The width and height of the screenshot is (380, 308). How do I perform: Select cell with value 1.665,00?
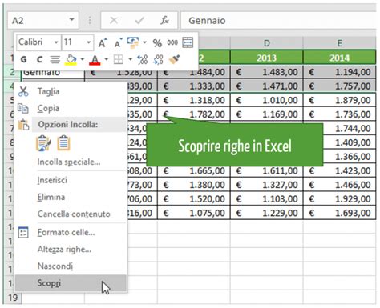pos(194,170)
